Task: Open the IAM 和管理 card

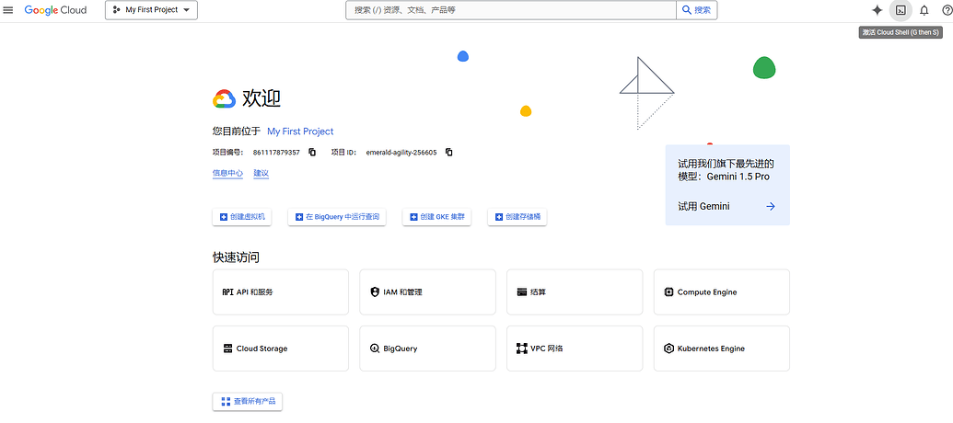Action: point(427,292)
